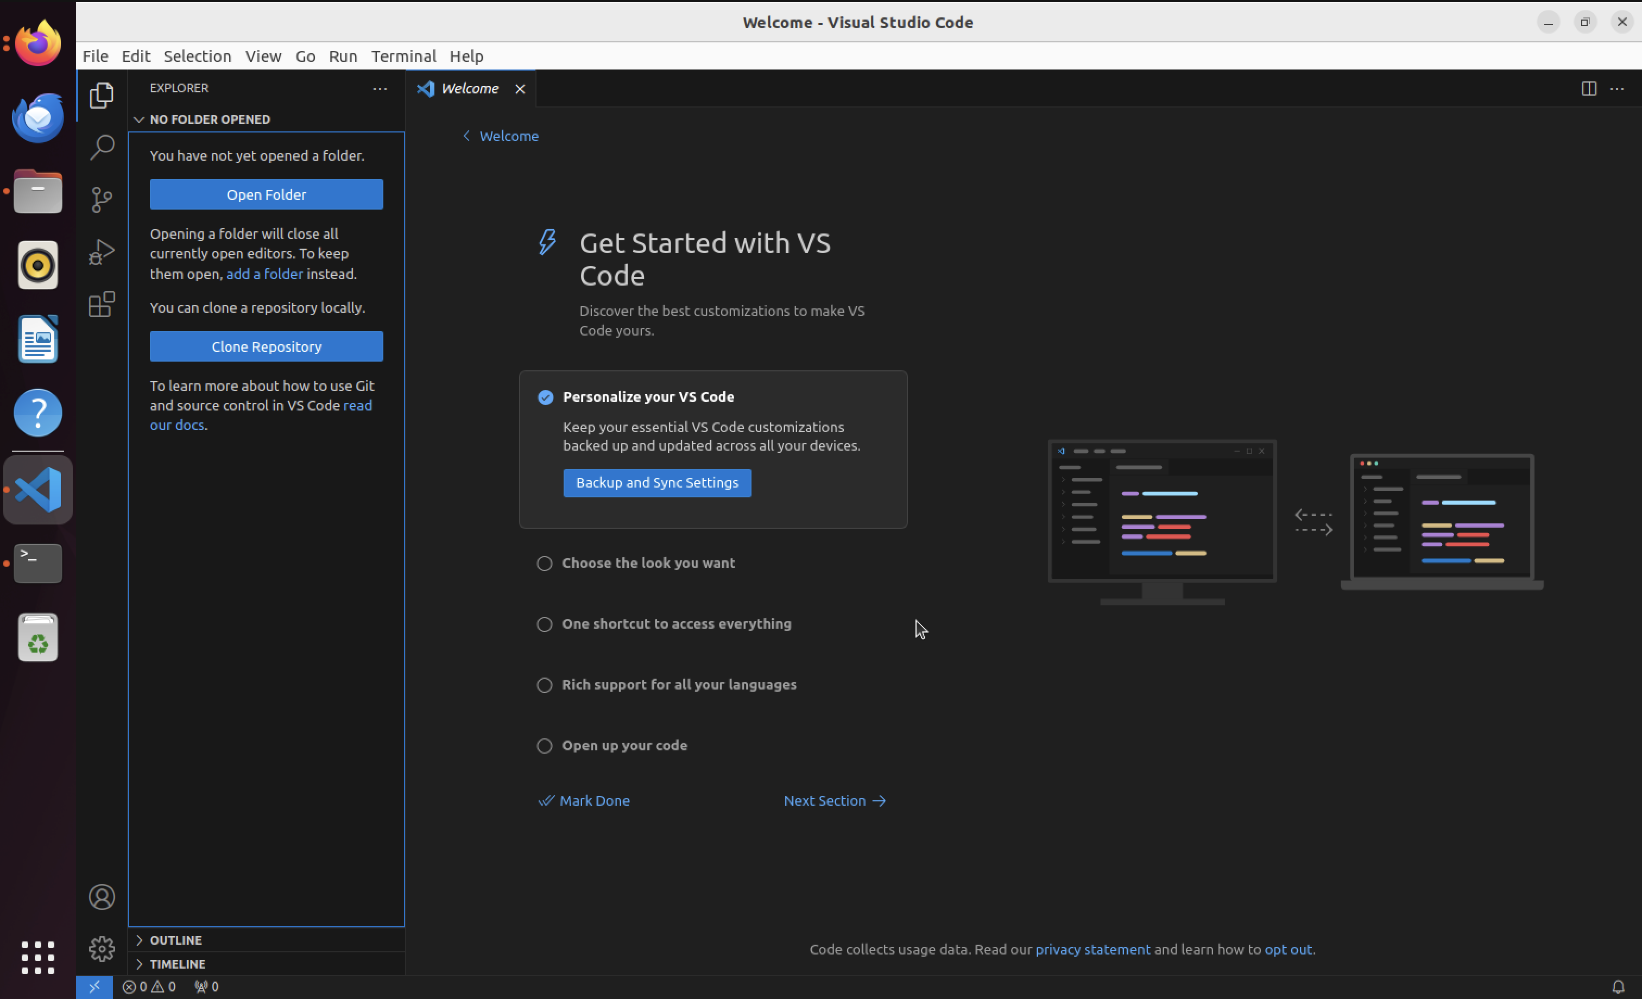Open the Trash from the dock
This screenshot has width=1642, height=999.
click(38, 638)
